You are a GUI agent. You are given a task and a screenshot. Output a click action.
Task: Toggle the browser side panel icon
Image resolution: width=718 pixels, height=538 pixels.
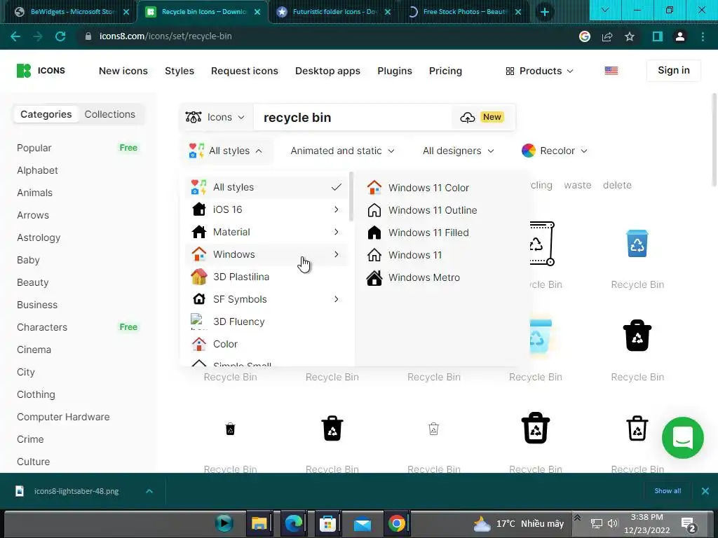(657, 36)
